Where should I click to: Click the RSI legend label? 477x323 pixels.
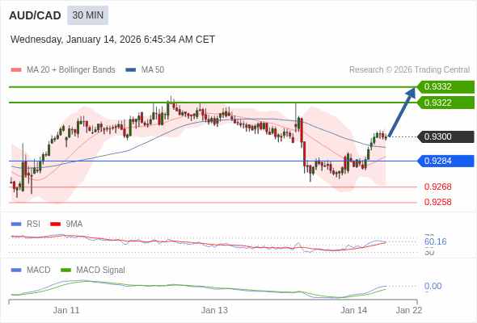(x=33, y=224)
